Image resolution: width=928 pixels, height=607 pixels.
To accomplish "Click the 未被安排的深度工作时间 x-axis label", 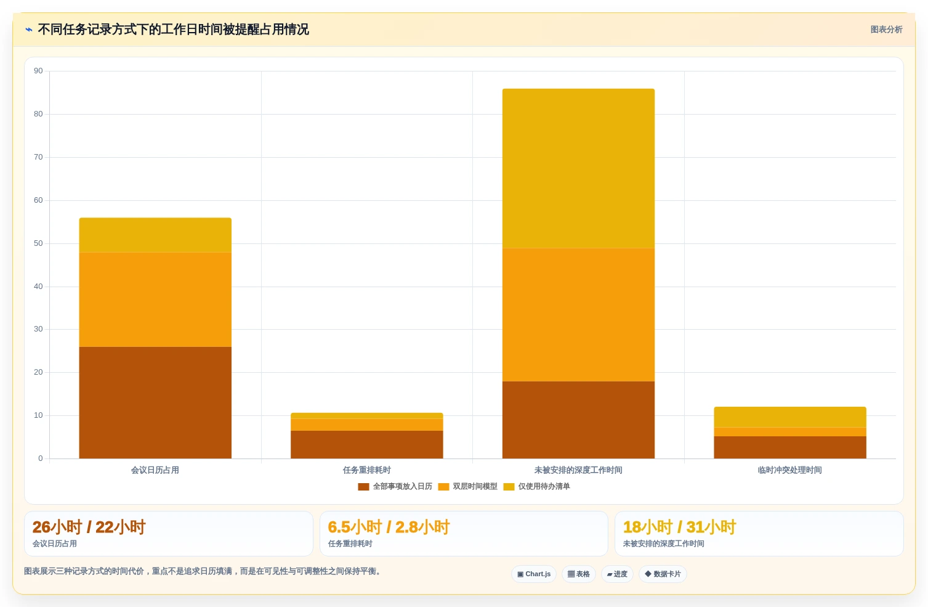I will (578, 470).
